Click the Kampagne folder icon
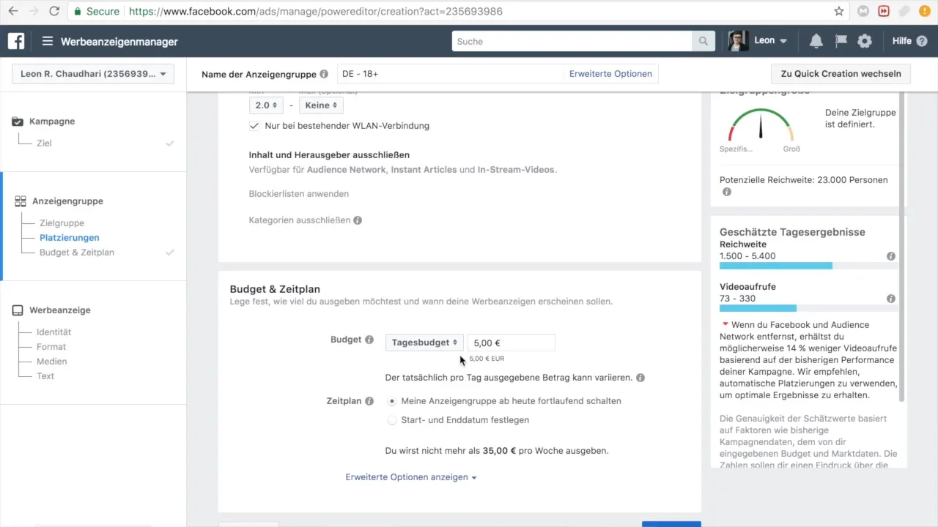 tap(18, 122)
